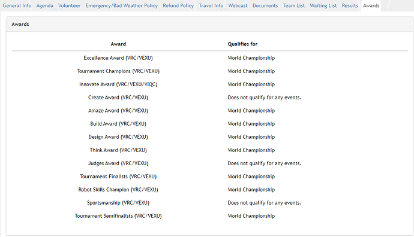Click Create Award (VRC/VEXU) text
Image resolution: width=414 pixels, height=237 pixels.
tap(118, 98)
